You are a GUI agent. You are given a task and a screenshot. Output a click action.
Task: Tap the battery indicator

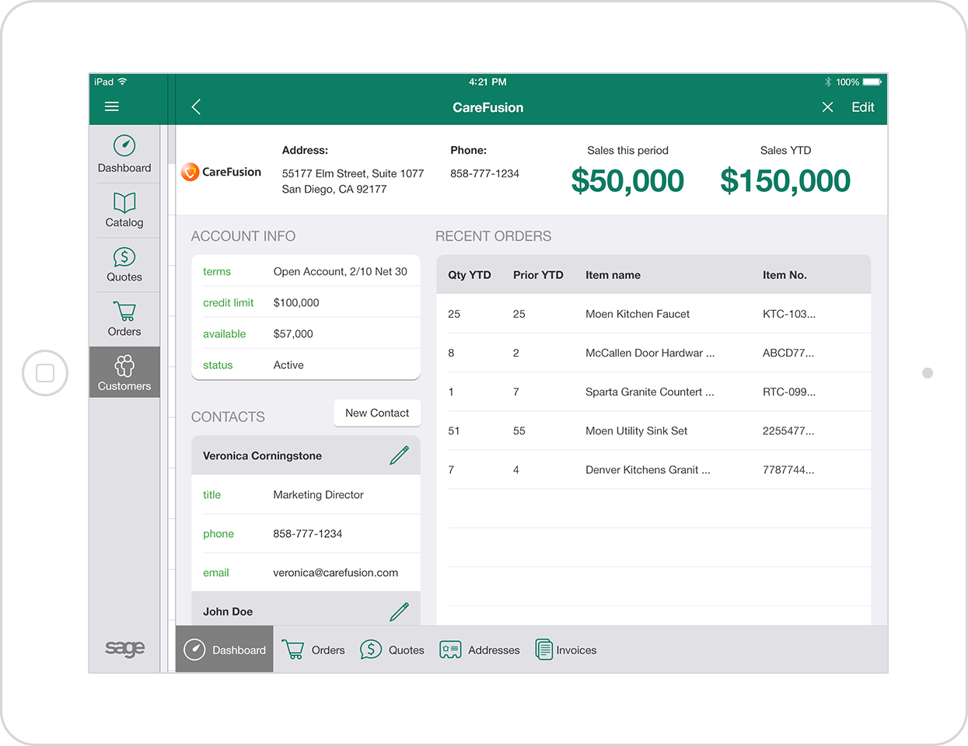(872, 82)
